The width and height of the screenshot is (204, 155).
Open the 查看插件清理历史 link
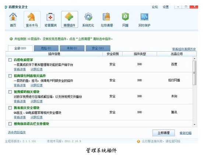click(184, 49)
